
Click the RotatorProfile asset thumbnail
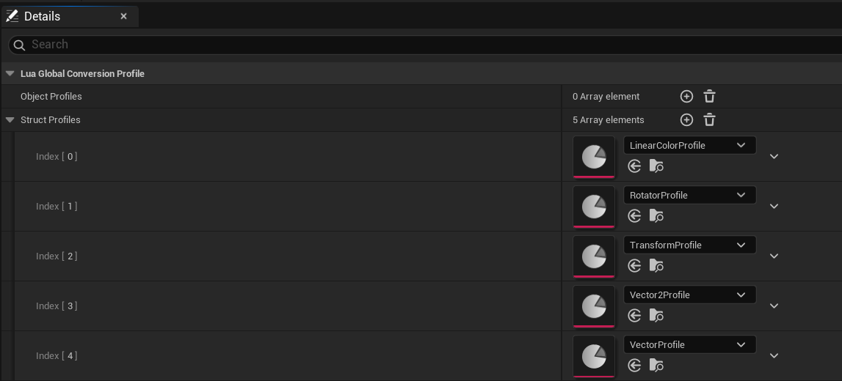tap(594, 207)
